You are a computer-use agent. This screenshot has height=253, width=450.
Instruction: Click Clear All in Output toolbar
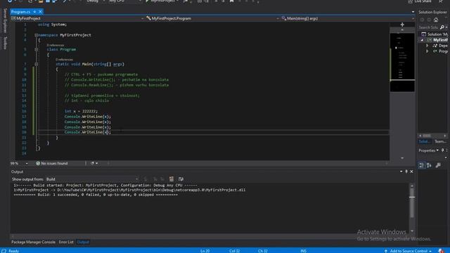pyautogui.click(x=171, y=179)
